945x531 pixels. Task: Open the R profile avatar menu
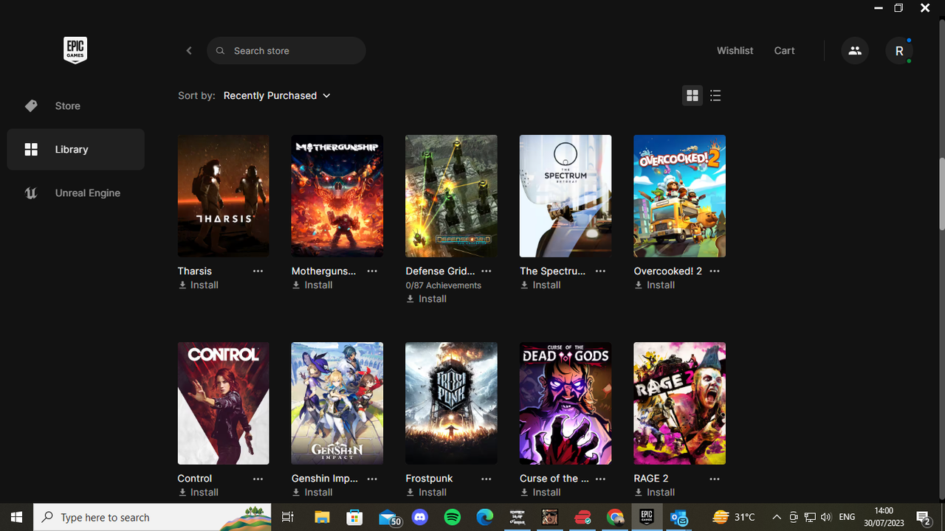[899, 51]
